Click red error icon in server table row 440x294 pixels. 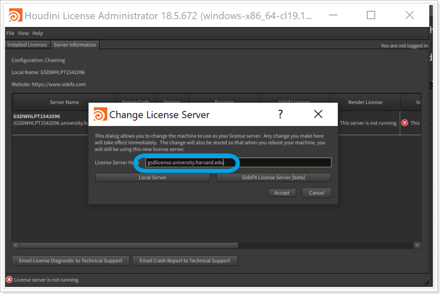(405, 123)
